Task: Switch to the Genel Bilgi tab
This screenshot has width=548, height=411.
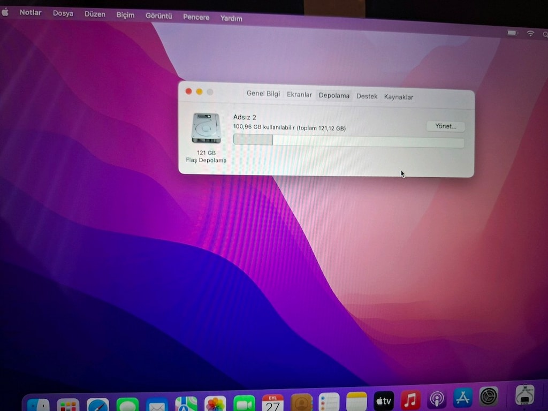Action: point(263,93)
